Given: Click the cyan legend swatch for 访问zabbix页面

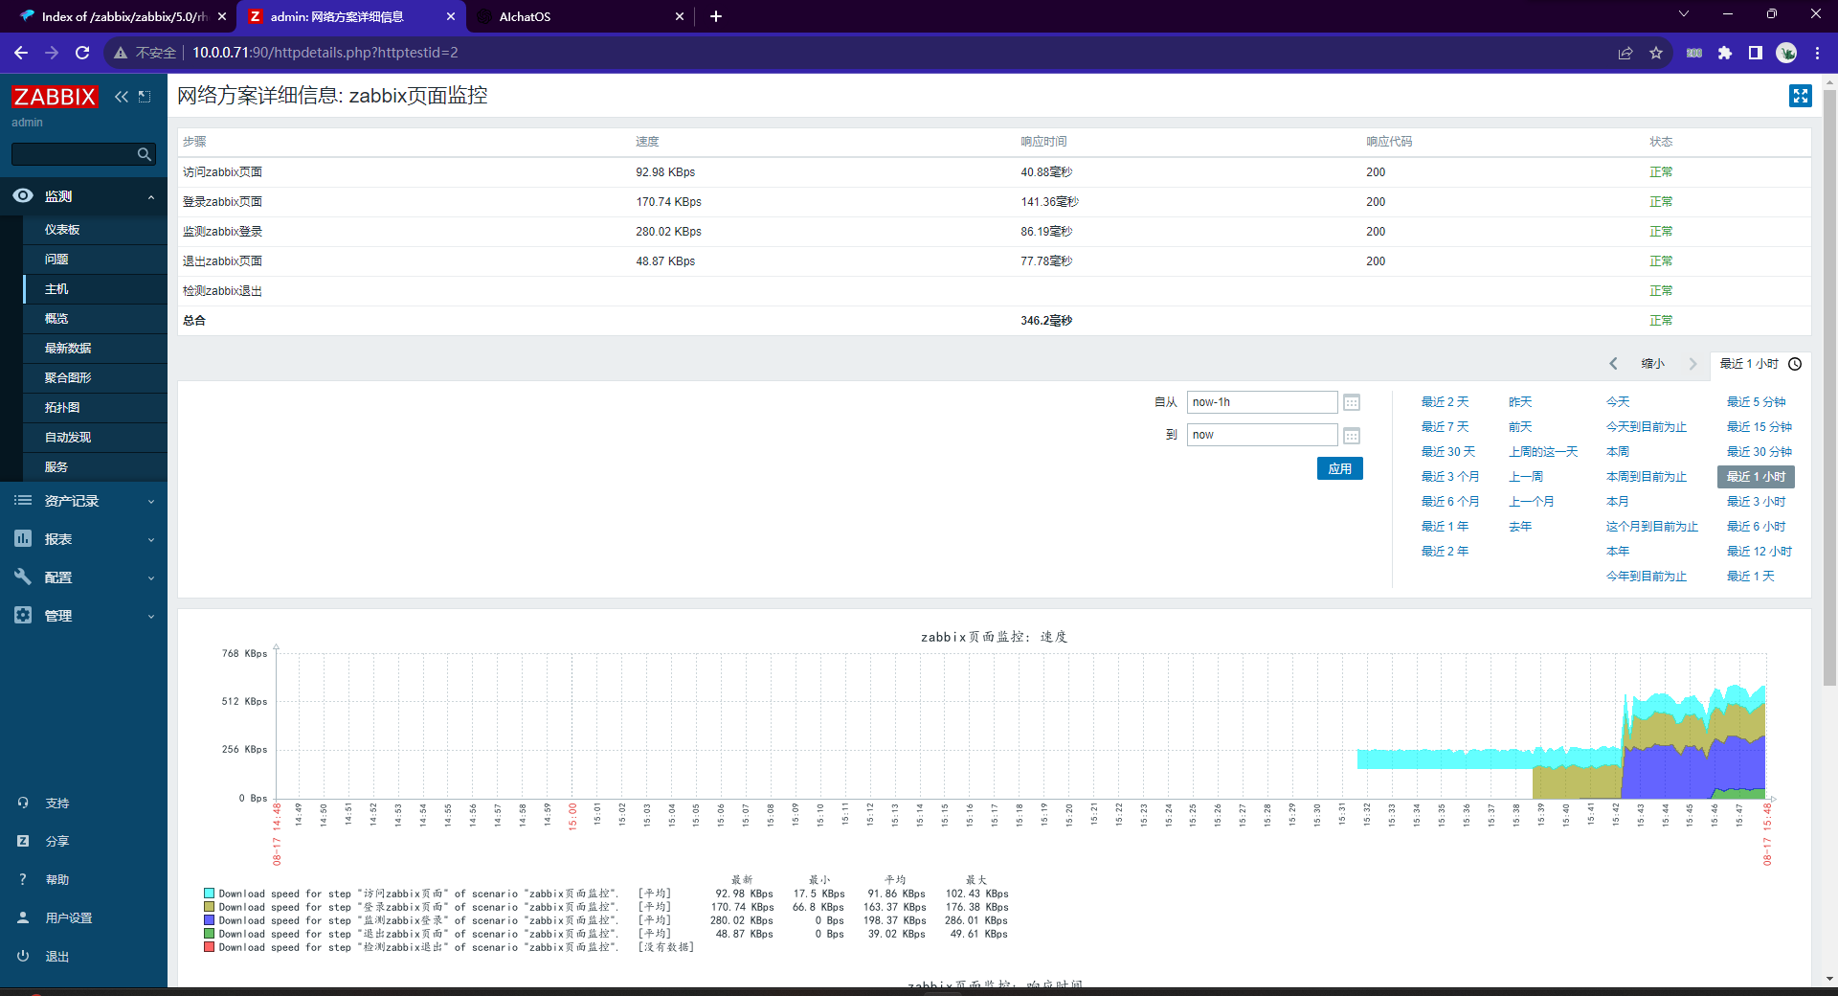Looking at the screenshot, I should click(209, 894).
